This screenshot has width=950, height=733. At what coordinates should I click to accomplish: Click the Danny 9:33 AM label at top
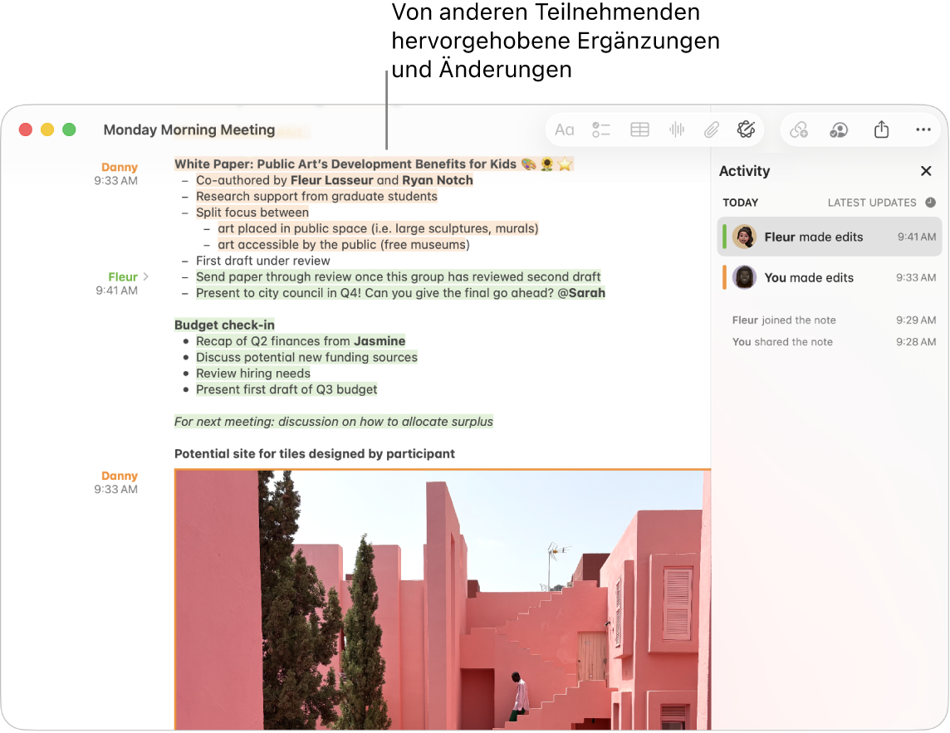pos(116,173)
